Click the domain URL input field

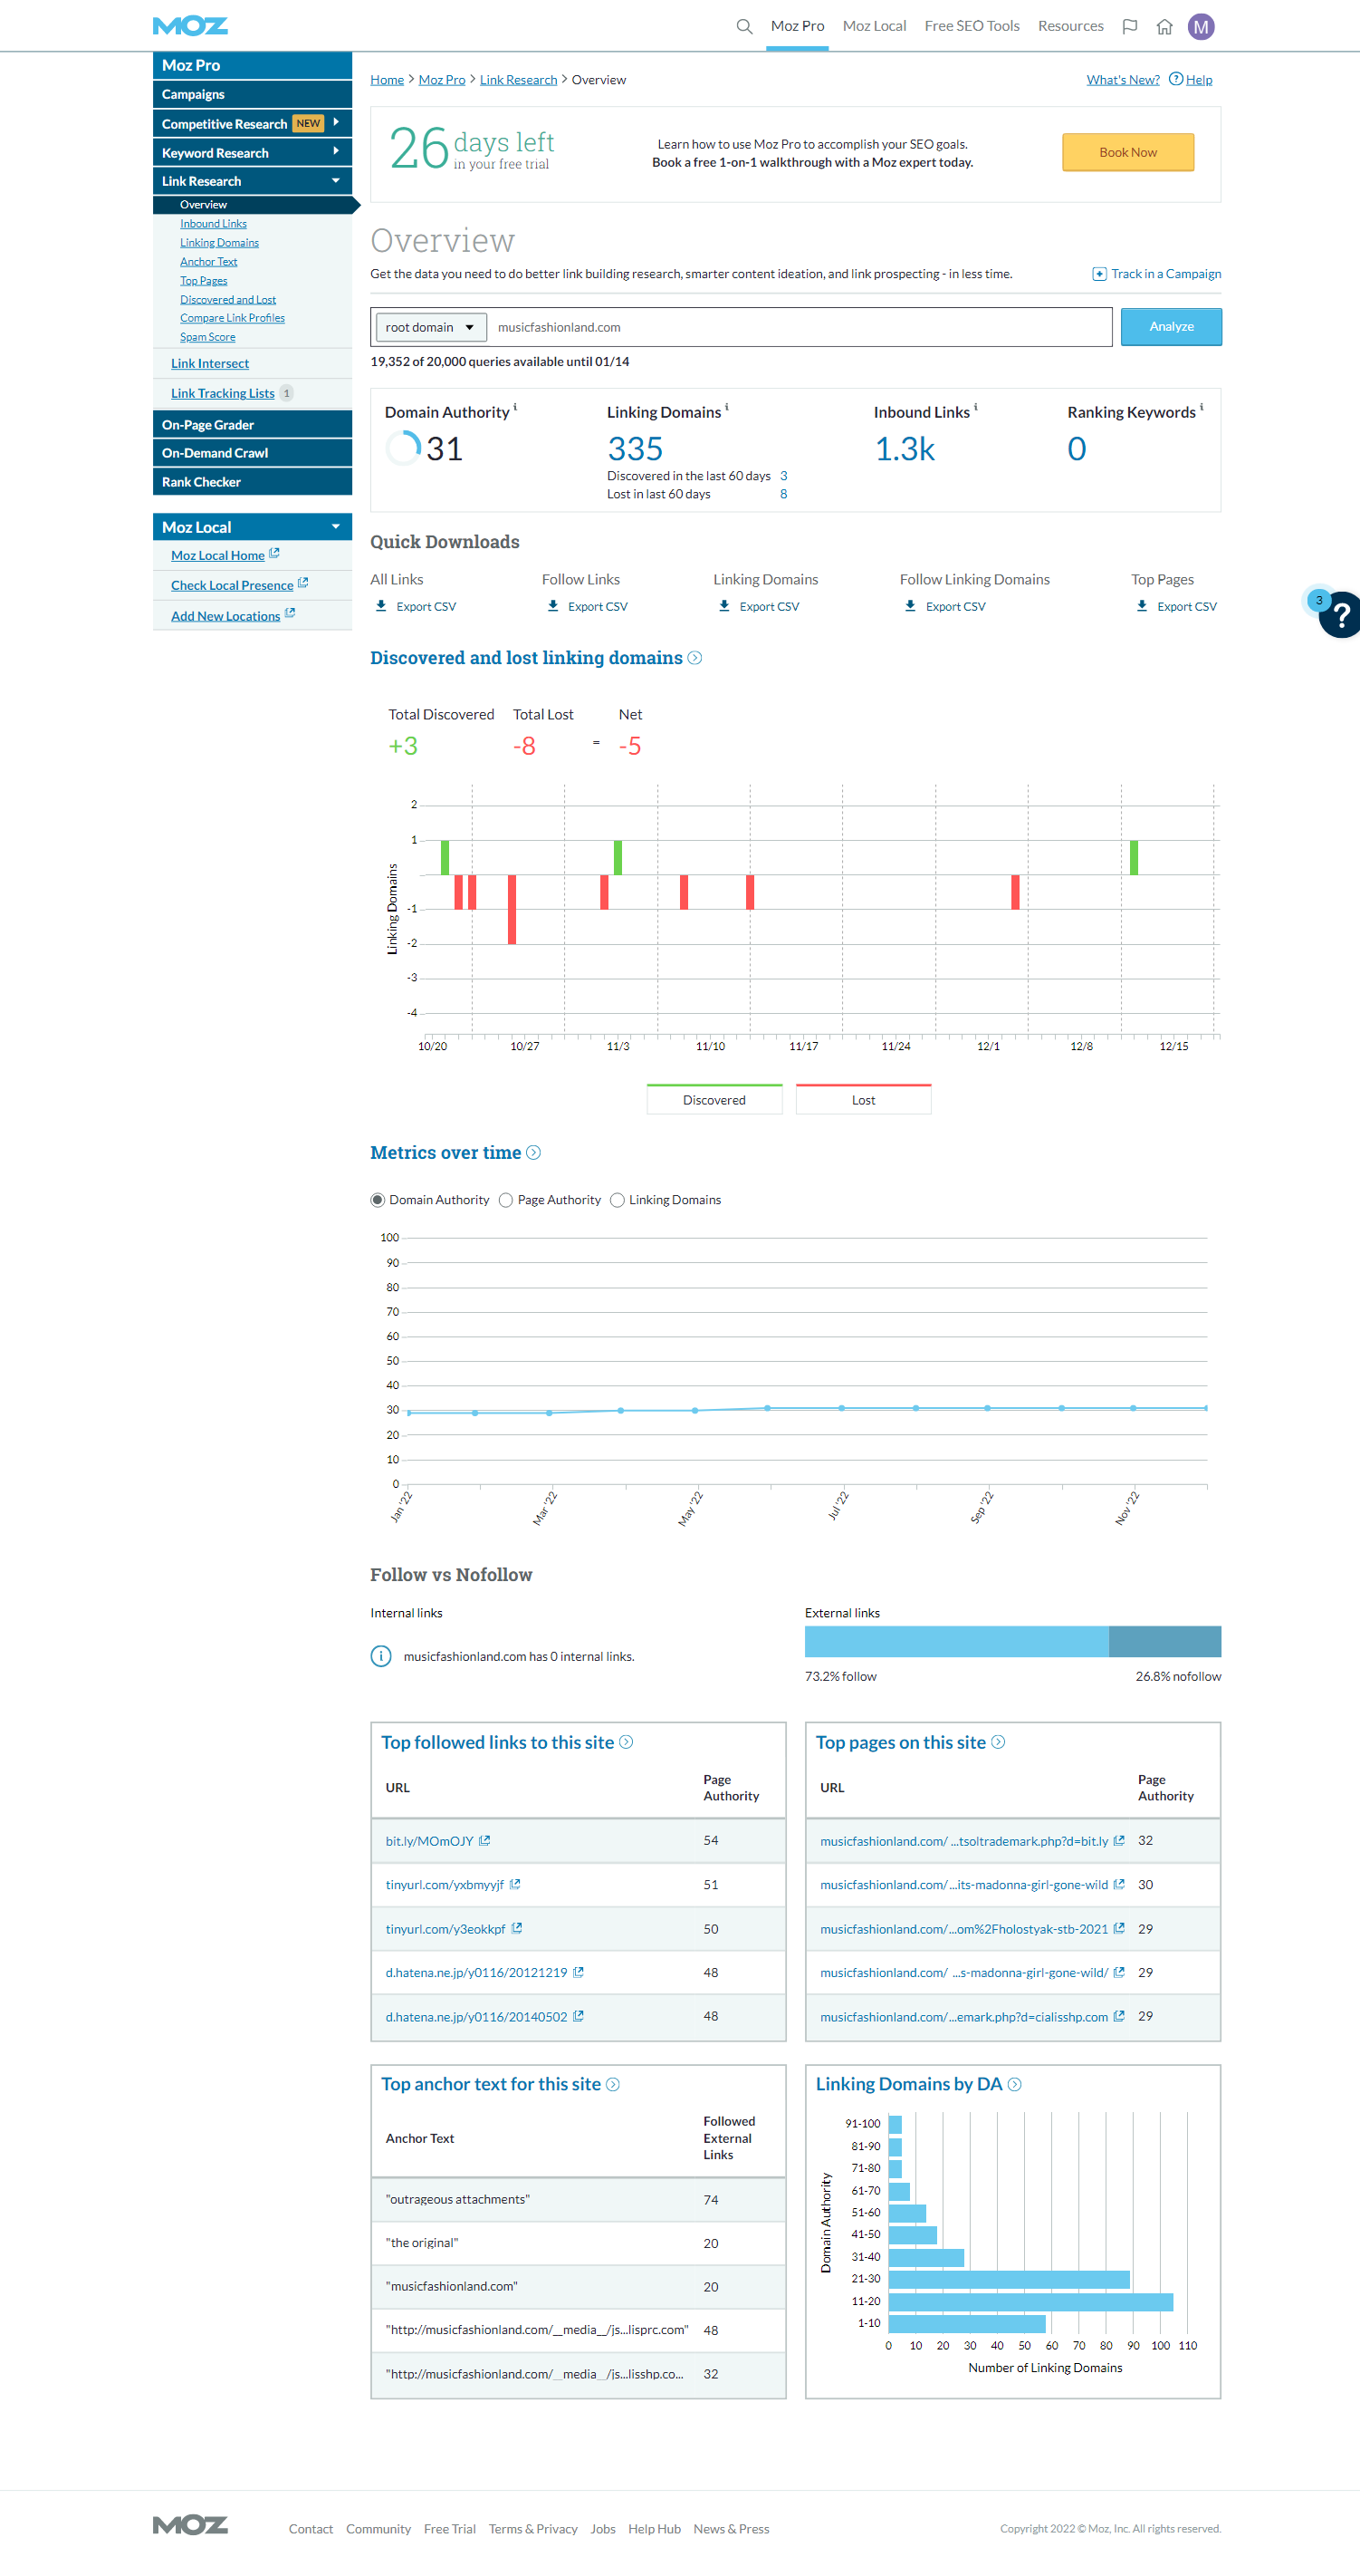coord(800,327)
